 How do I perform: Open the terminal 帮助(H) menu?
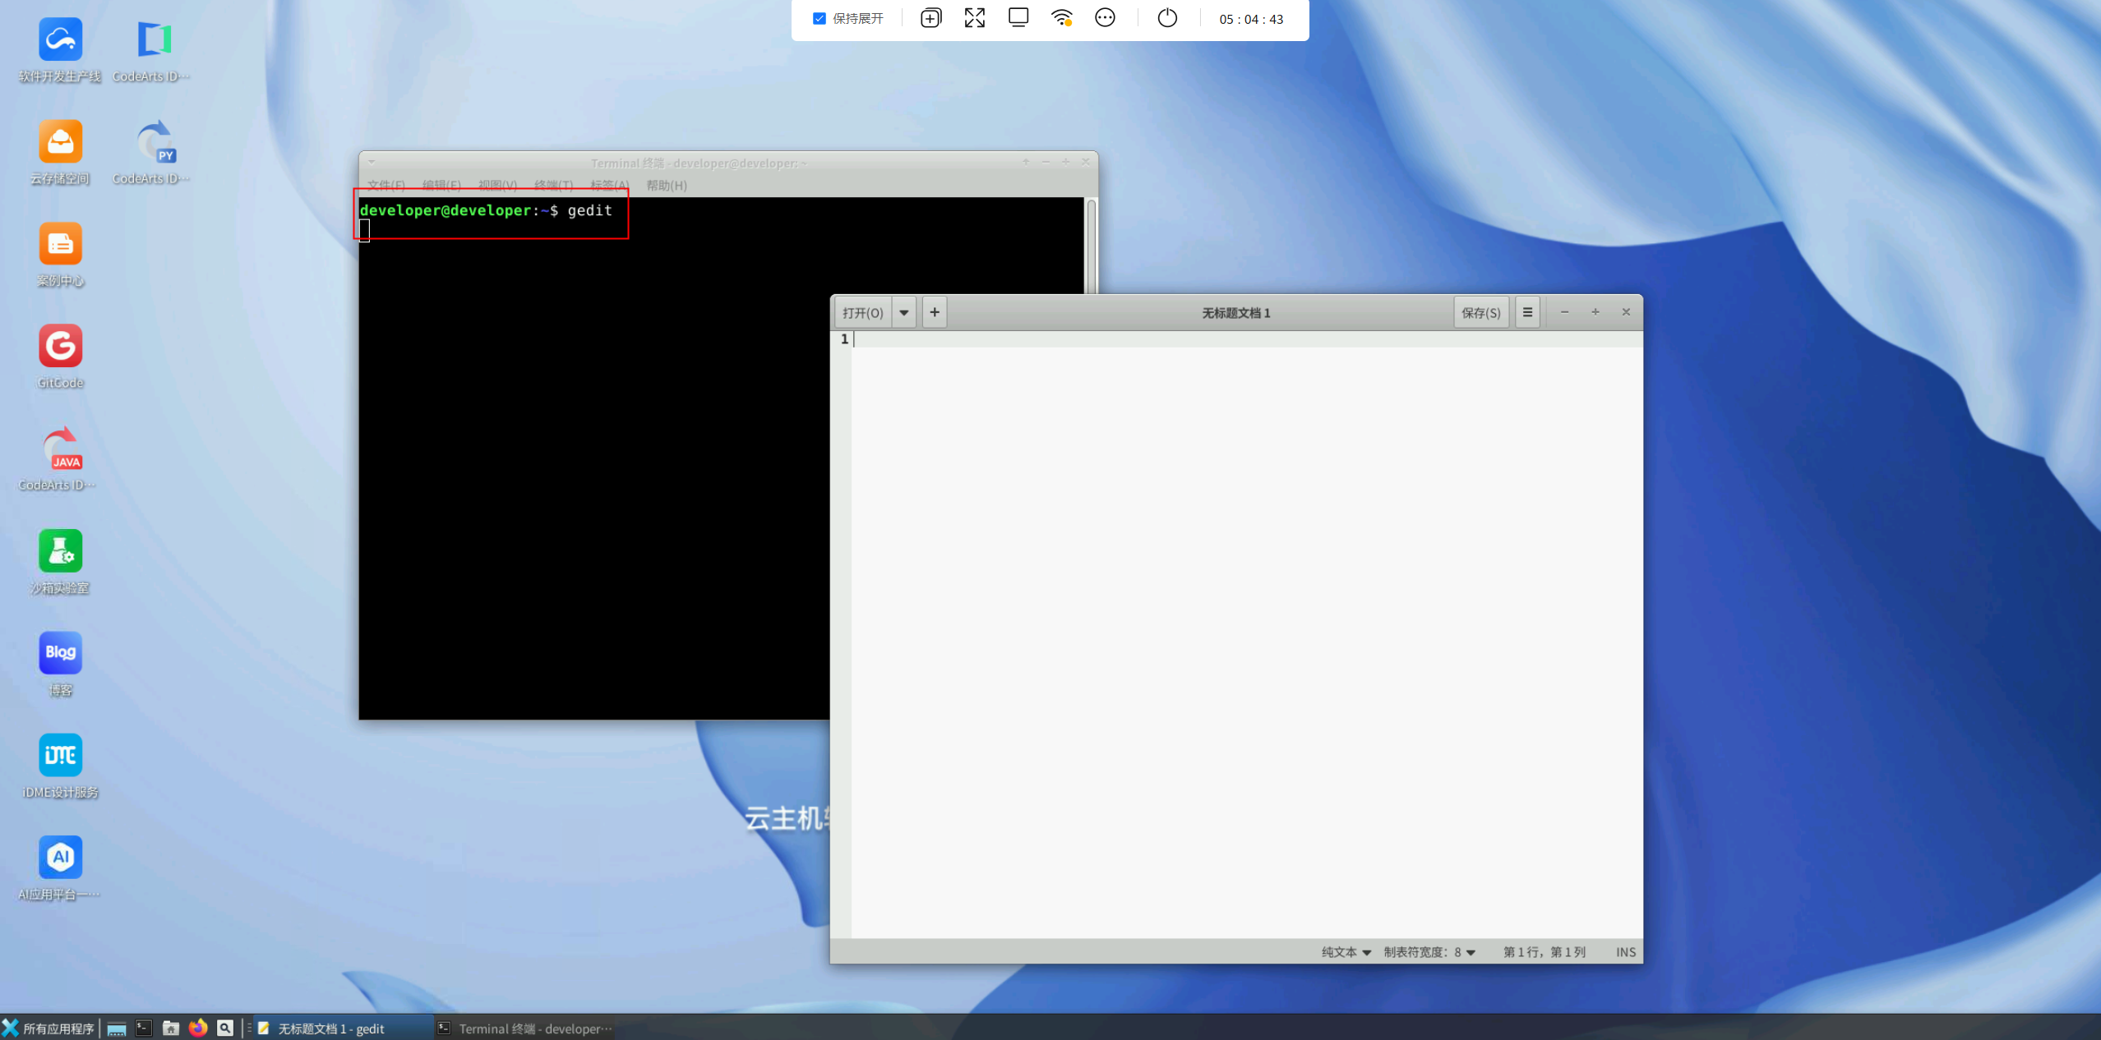pos(666,186)
